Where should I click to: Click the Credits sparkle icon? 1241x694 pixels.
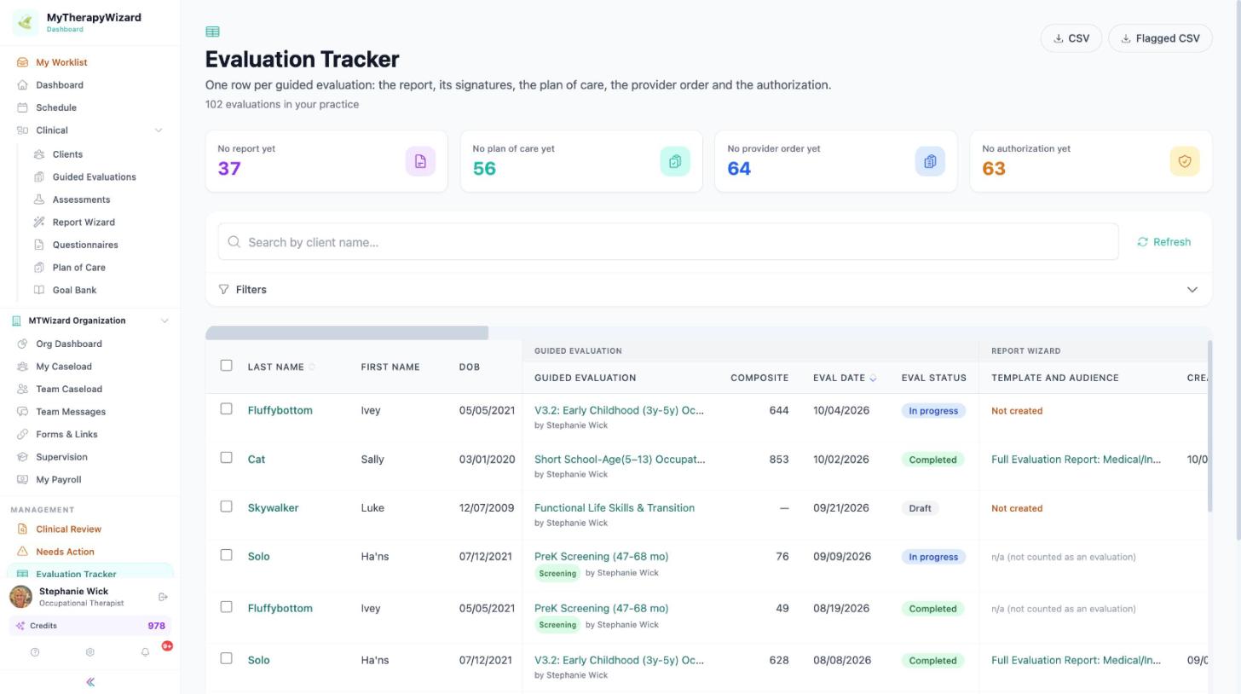coord(20,626)
